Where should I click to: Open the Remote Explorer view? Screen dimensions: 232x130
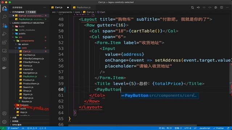pos(4,51)
